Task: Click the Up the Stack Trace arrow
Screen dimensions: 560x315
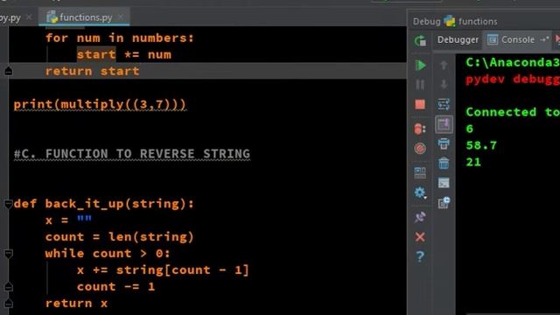Action: [444, 65]
